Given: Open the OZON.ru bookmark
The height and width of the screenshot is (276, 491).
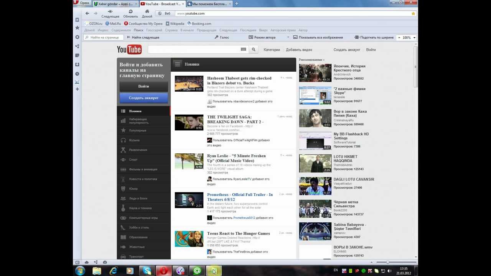Looking at the screenshot, I should [x=93, y=23].
